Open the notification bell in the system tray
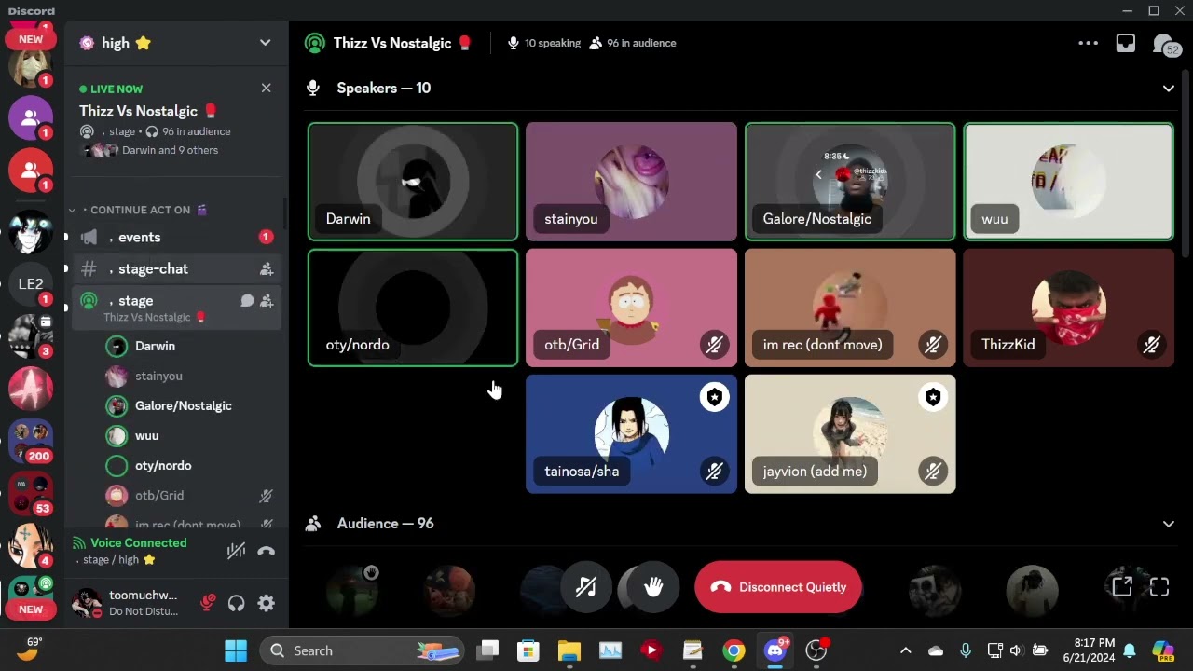 1130,650
